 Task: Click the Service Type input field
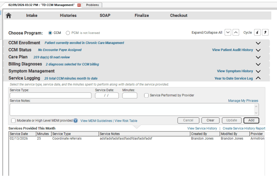click(51, 96)
